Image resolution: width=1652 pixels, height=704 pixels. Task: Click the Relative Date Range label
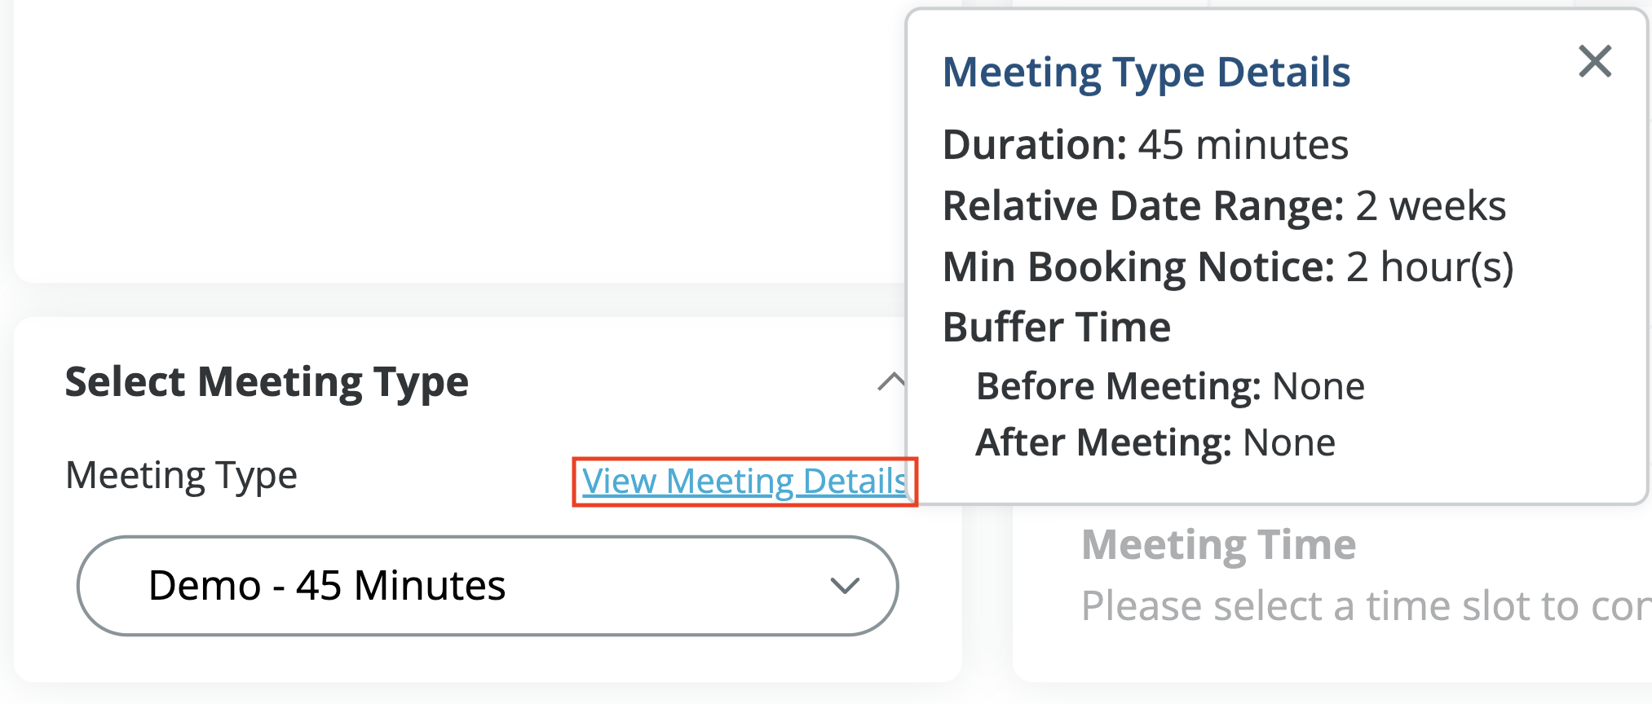(1142, 206)
